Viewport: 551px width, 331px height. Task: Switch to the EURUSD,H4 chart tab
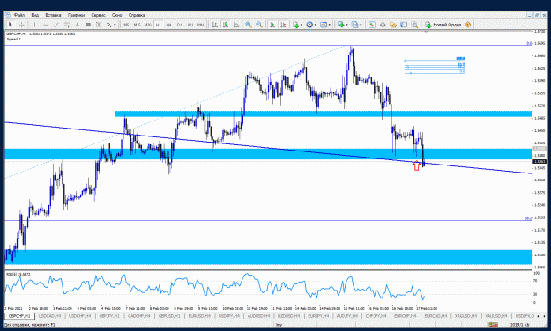pos(199,316)
